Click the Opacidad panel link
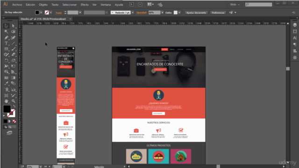Screen dimensions: 299x168 click(142, 13)
